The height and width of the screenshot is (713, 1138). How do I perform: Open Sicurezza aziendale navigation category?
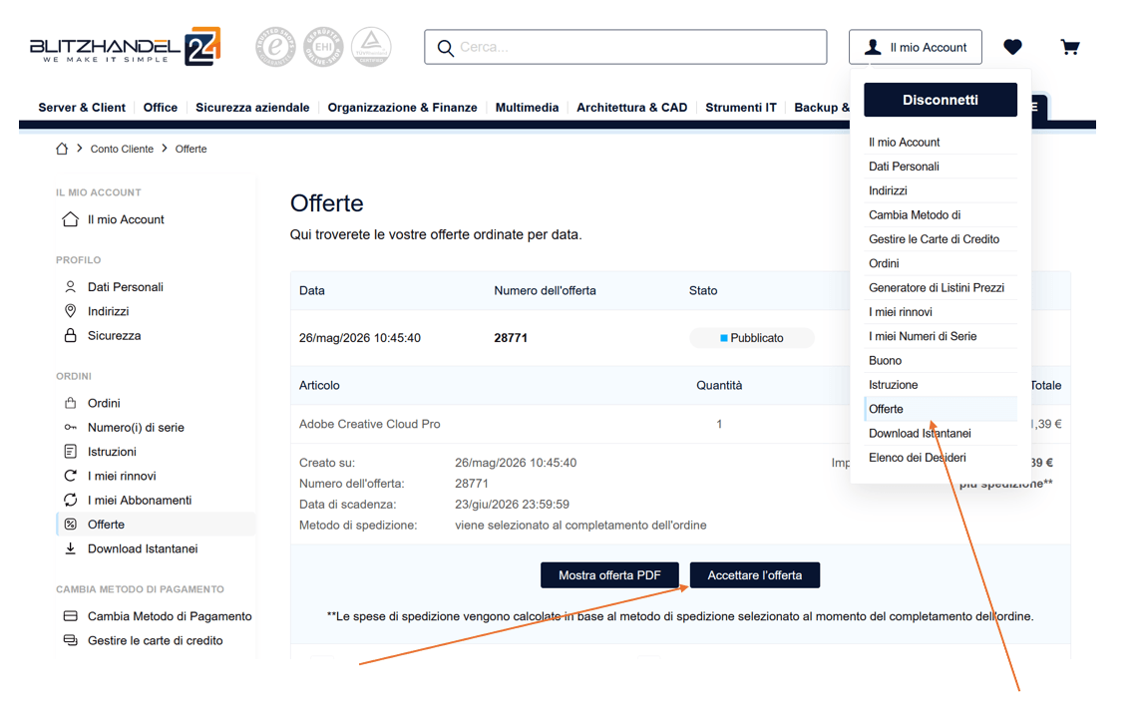252,108
